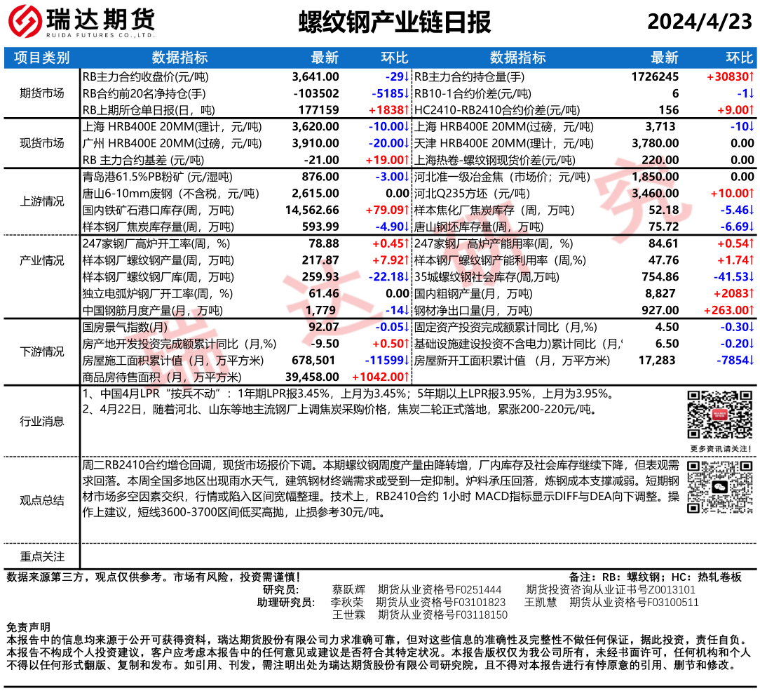The width and height of the screenshot is (760, 691).
Task: Click the Ruida Futures red logo icon
Action: tap(25, 22)
